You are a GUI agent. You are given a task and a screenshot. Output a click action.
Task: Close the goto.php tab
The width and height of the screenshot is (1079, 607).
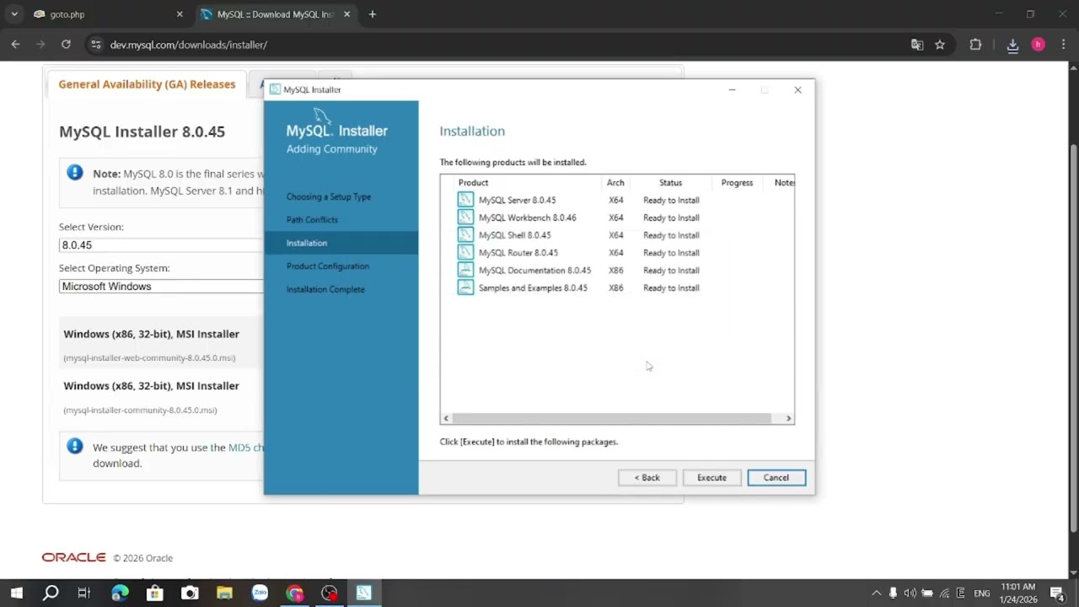coord(180,14)
